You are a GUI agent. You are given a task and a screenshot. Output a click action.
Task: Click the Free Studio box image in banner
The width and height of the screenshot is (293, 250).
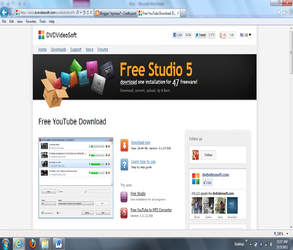point(54,89)
